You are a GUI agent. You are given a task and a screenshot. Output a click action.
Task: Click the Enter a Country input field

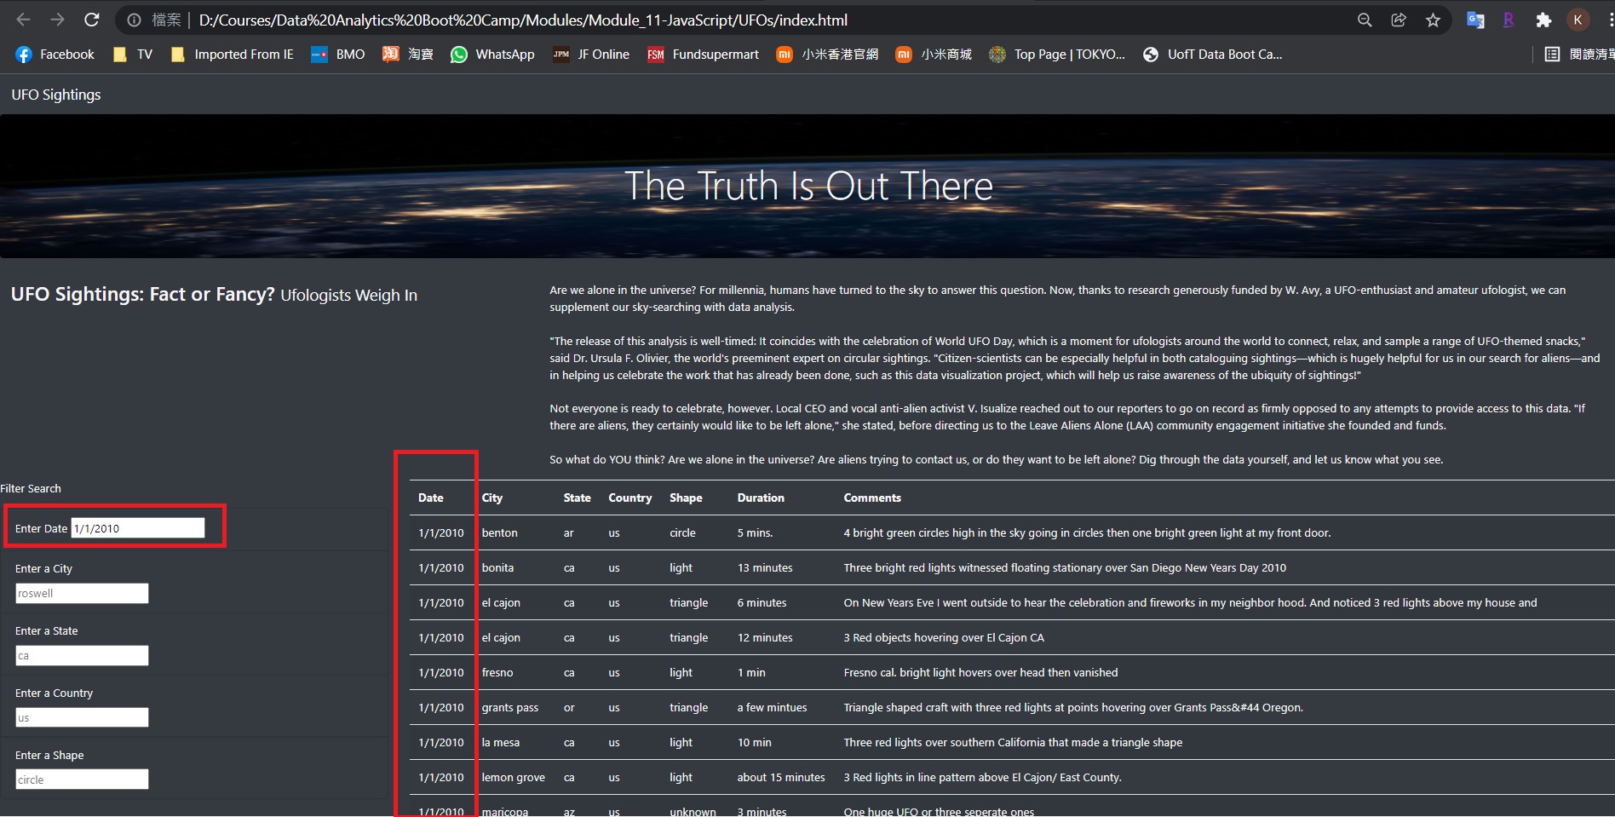(82, 717)
